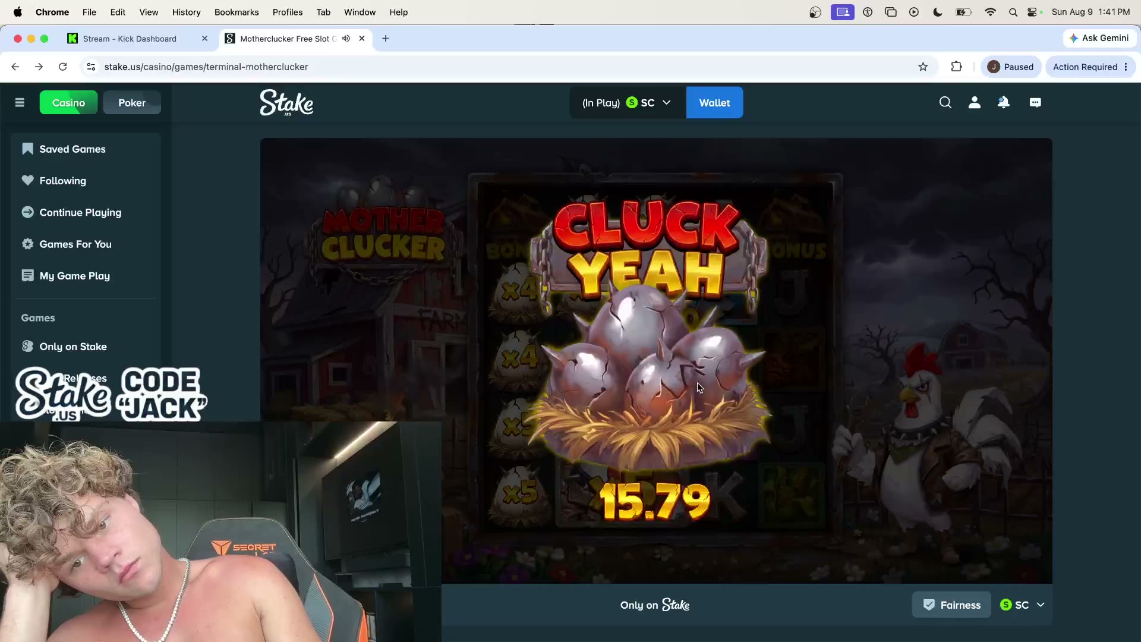Image resolution: width=1141 pixels, height=642 pixels.
Task: Open the notifications bell icon
Action: [1004, 103]
